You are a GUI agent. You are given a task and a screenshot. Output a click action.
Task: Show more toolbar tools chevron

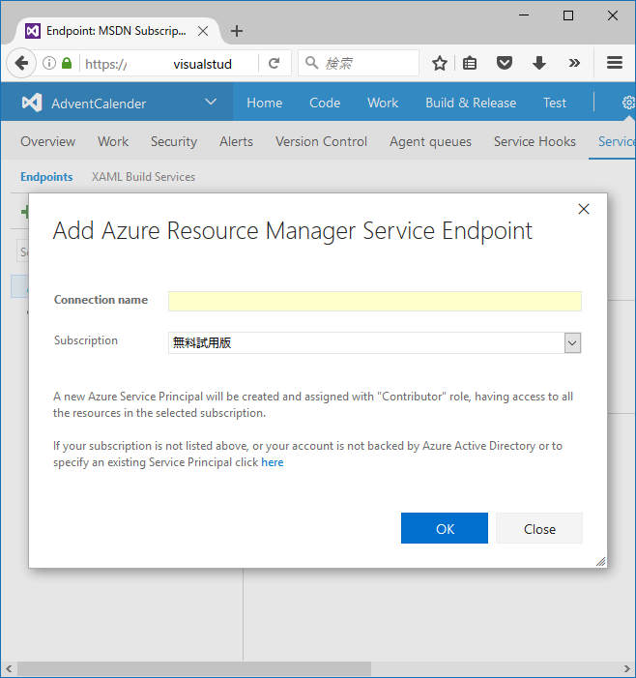(x=574, y=64)
